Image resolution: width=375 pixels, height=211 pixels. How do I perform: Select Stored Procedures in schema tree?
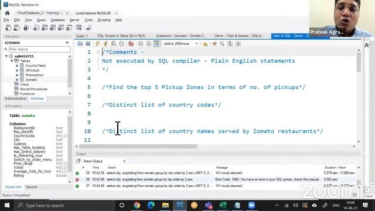pyautogui.click(x=33, y=89)
